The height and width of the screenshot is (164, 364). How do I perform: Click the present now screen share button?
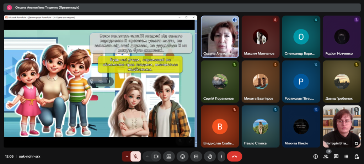169,157
